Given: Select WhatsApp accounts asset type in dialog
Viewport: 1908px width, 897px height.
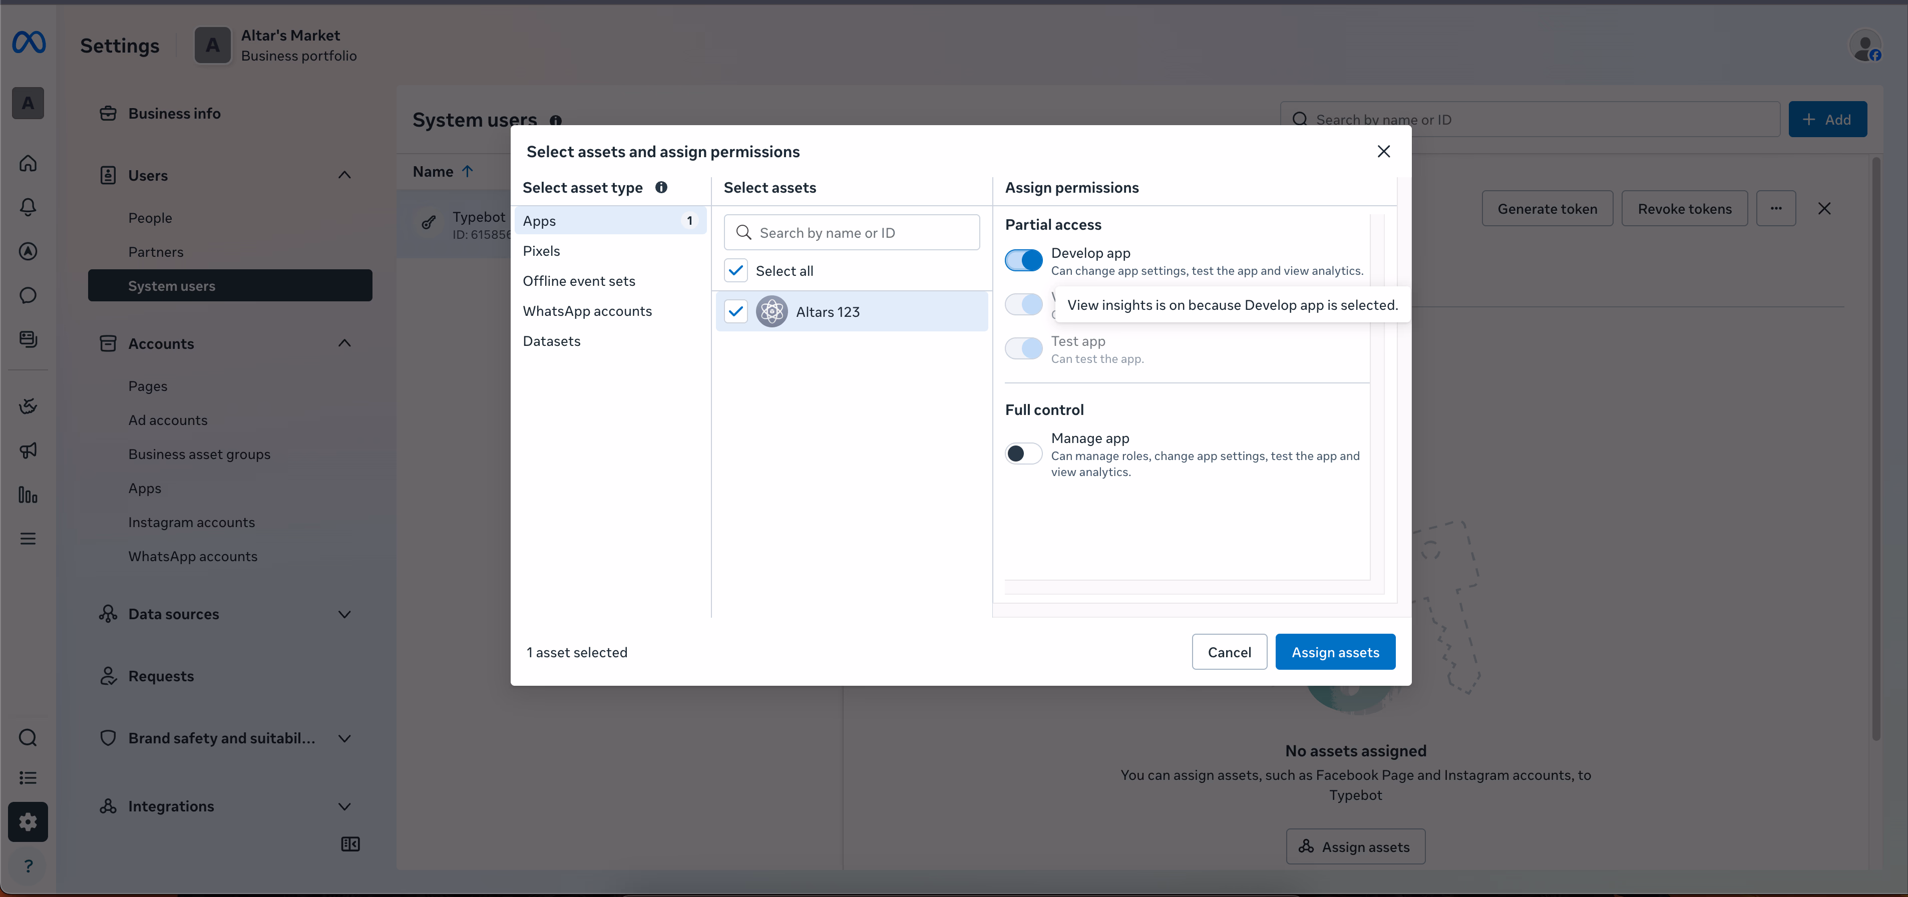Looking at the screenshot, I should click(587, 311).
